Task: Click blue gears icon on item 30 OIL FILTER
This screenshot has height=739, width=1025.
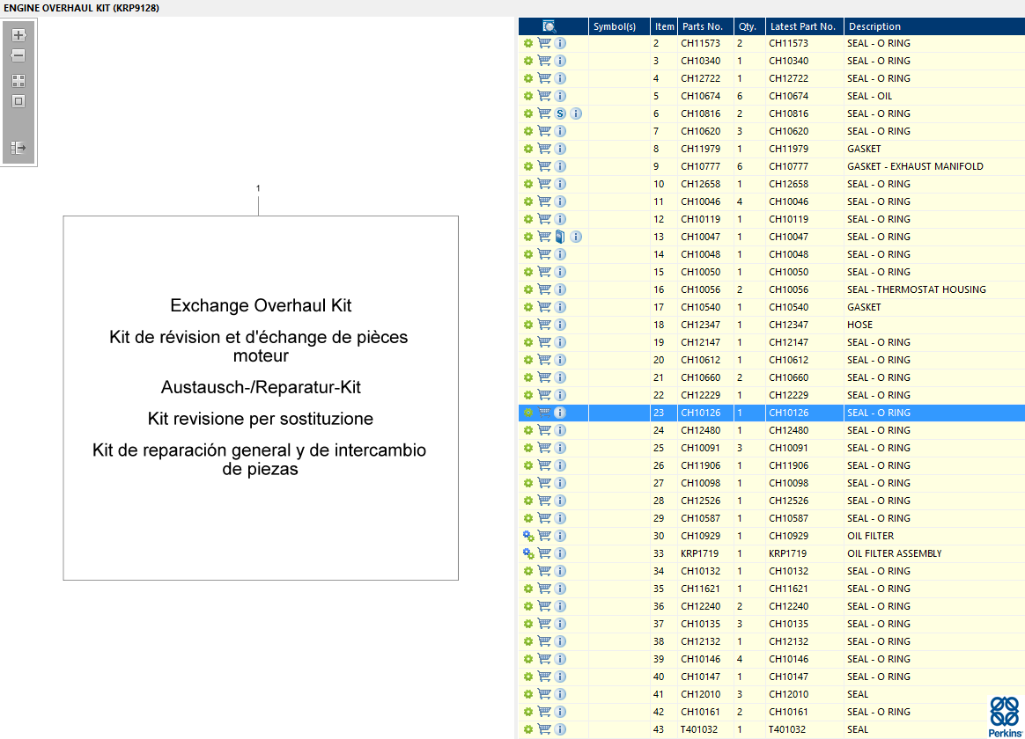Action: [x=528, y=536]
